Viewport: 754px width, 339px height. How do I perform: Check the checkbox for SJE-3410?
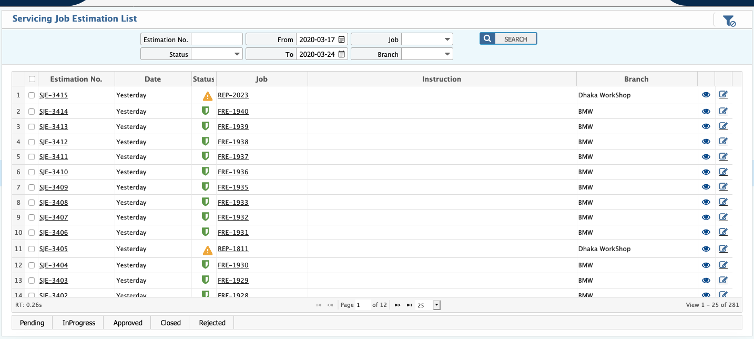pos(32,172)
